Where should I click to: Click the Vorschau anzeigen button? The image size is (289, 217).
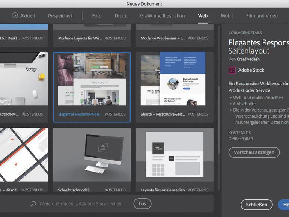tap(254, 152)
